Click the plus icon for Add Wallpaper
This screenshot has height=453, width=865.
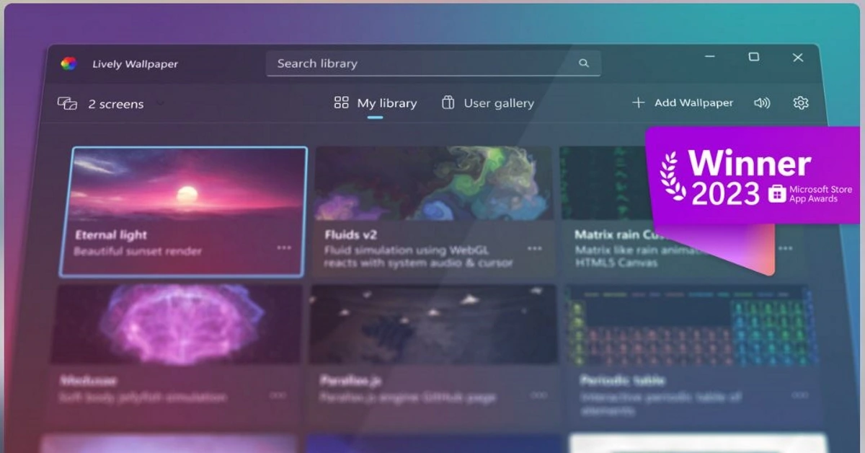coord(638,103)
